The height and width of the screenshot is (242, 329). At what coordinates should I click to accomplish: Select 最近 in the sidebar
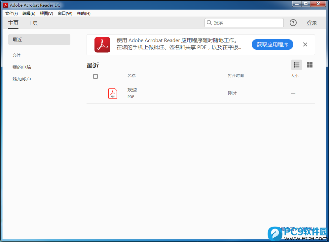coord(39,40)
